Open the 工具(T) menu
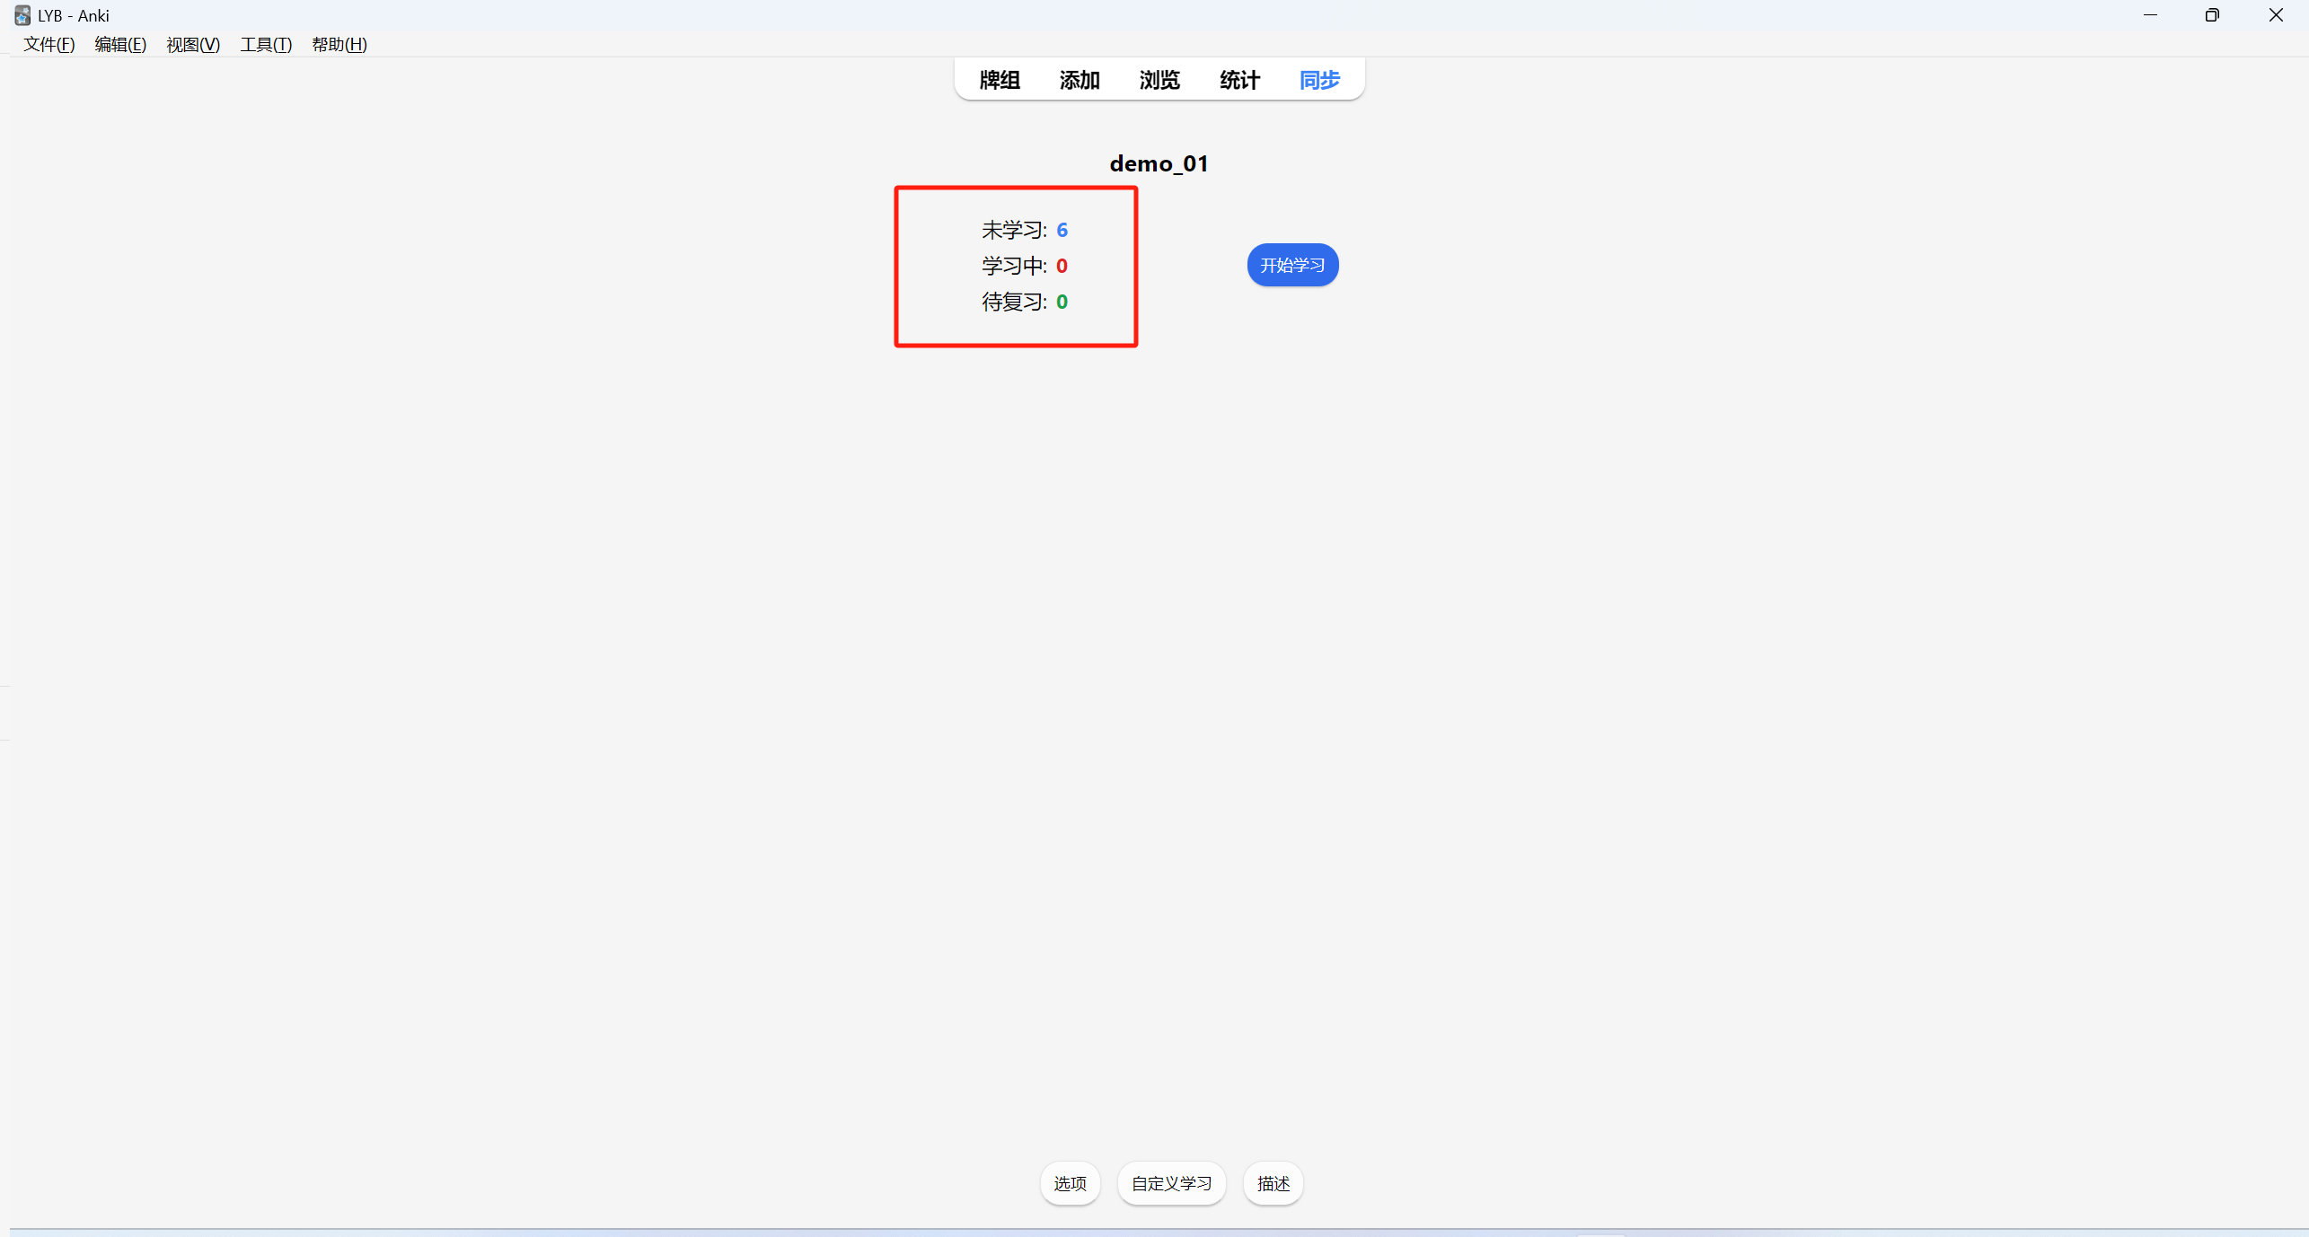The width and height of the screenshot is (2309, 1237). tap(266, 45)
